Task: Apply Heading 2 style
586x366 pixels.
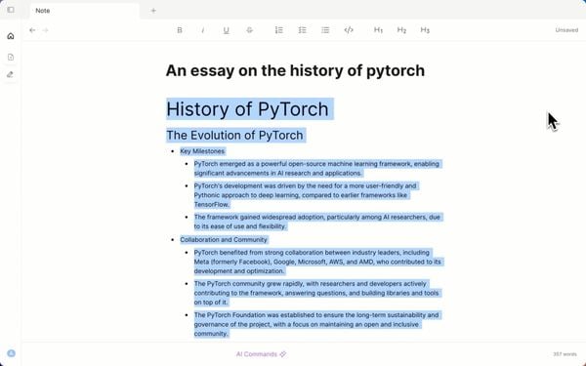Action: [401, 30]
